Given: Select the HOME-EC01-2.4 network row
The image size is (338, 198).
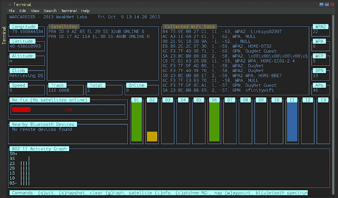Looking at the screenshot, I should pos(229,61).
